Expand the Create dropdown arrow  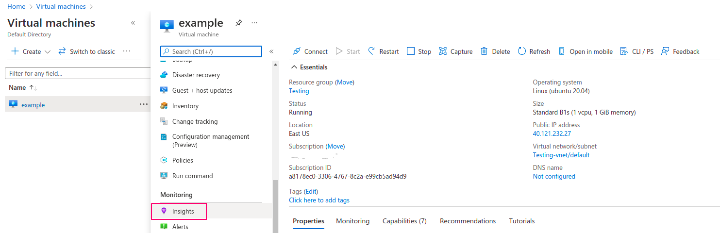[x=48, y=52]
